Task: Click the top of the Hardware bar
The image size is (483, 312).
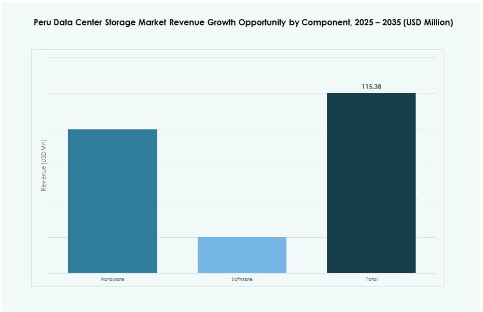Action: coord(112,129)
